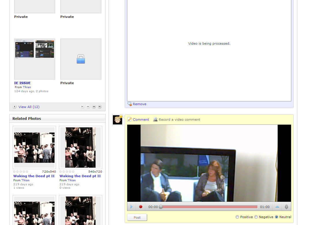Click the commenter avatar icon
Image resolution: width=321 pixels, height=225 pixels.
(x=117, y=120)
